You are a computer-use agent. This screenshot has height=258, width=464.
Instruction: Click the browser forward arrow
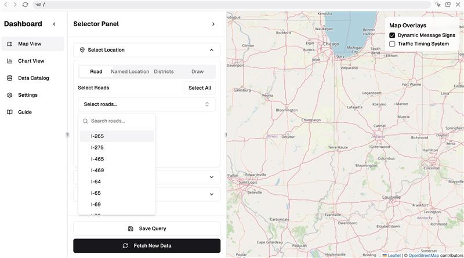point(15,5)
